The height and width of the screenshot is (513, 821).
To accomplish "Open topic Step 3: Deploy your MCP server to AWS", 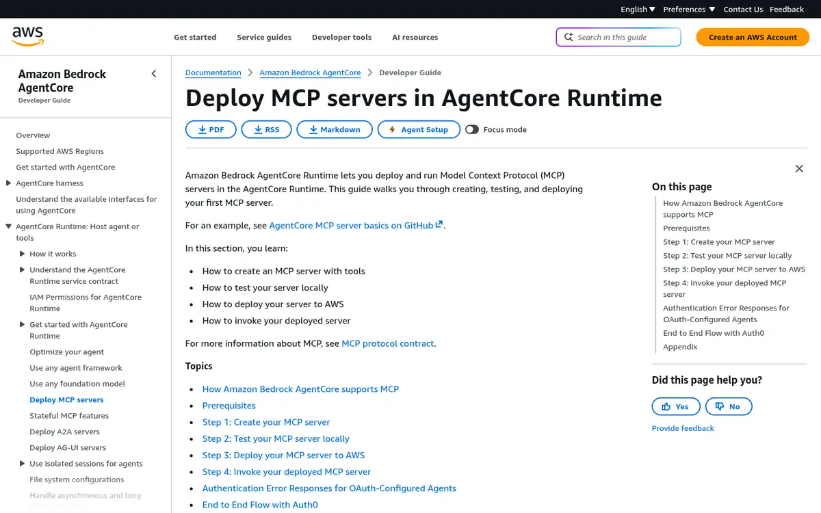I will pyautogui.click(x=283, y=455).
